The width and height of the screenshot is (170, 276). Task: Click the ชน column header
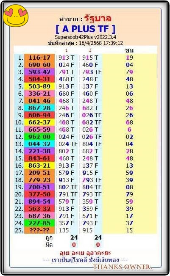129,50
